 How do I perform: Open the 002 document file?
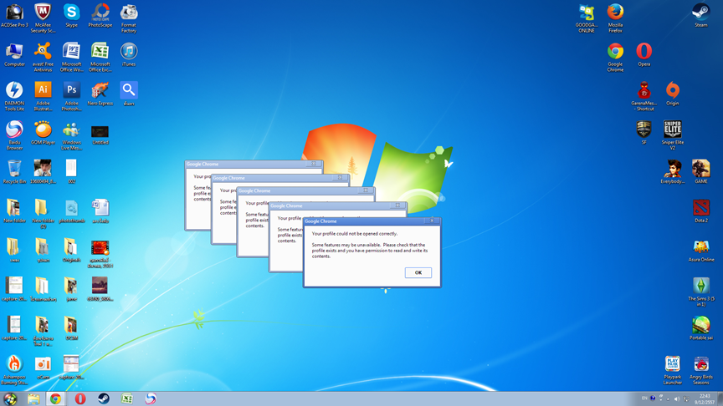click(71, 172)
